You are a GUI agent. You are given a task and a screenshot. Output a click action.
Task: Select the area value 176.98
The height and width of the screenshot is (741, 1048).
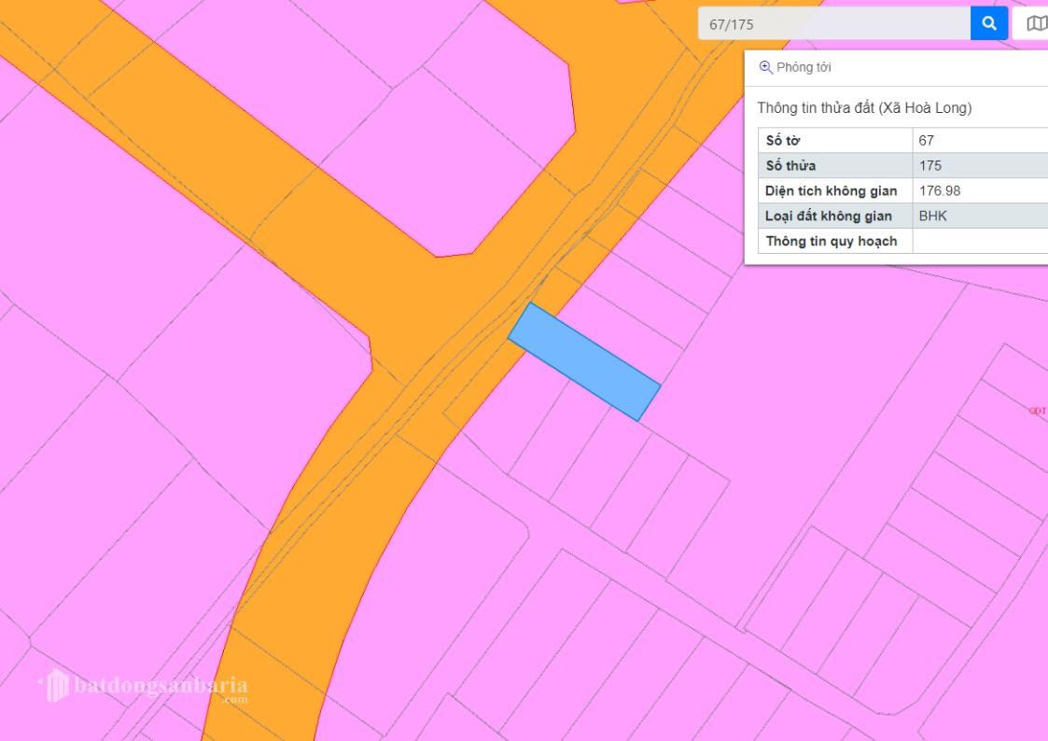pyautogui.click(x=939, y=191)
